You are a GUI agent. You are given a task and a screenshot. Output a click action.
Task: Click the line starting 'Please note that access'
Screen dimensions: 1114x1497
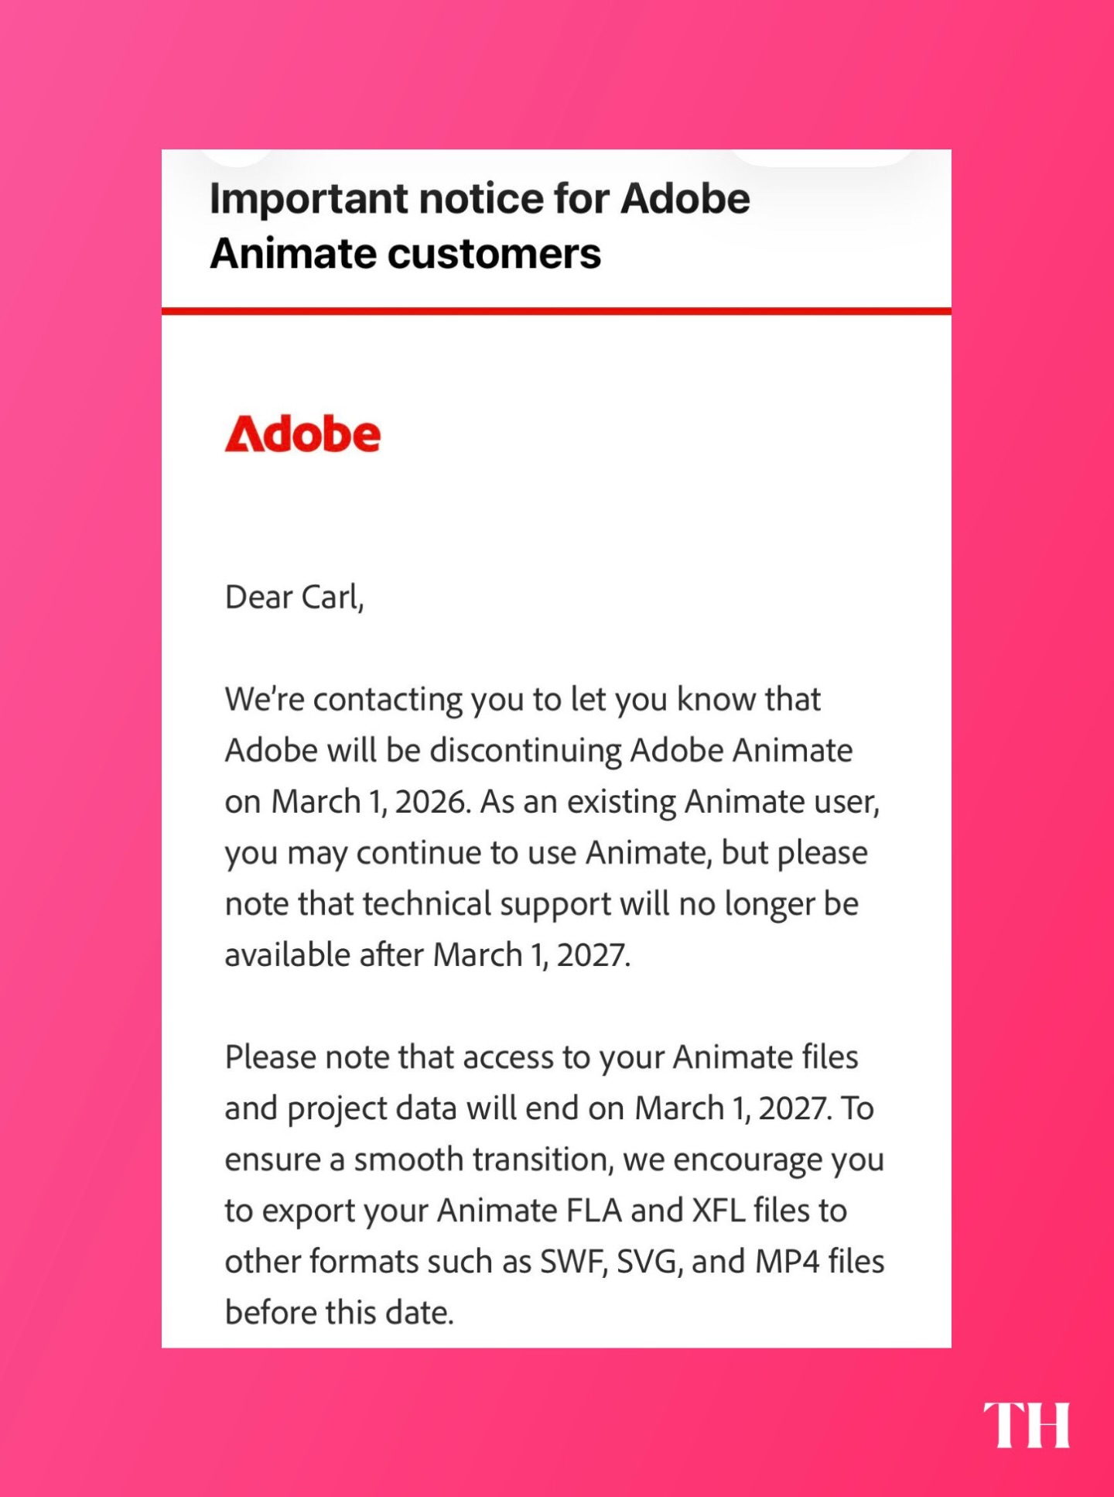pyautogui.click(x=542, y=1057)
